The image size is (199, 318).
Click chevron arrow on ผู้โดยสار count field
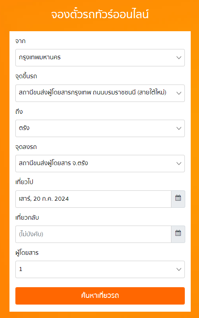(179, 269)
